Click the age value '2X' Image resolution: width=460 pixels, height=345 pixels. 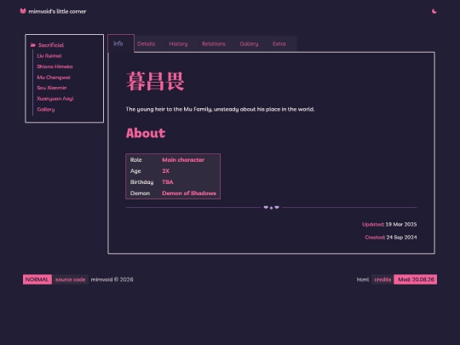coord(166,171)
